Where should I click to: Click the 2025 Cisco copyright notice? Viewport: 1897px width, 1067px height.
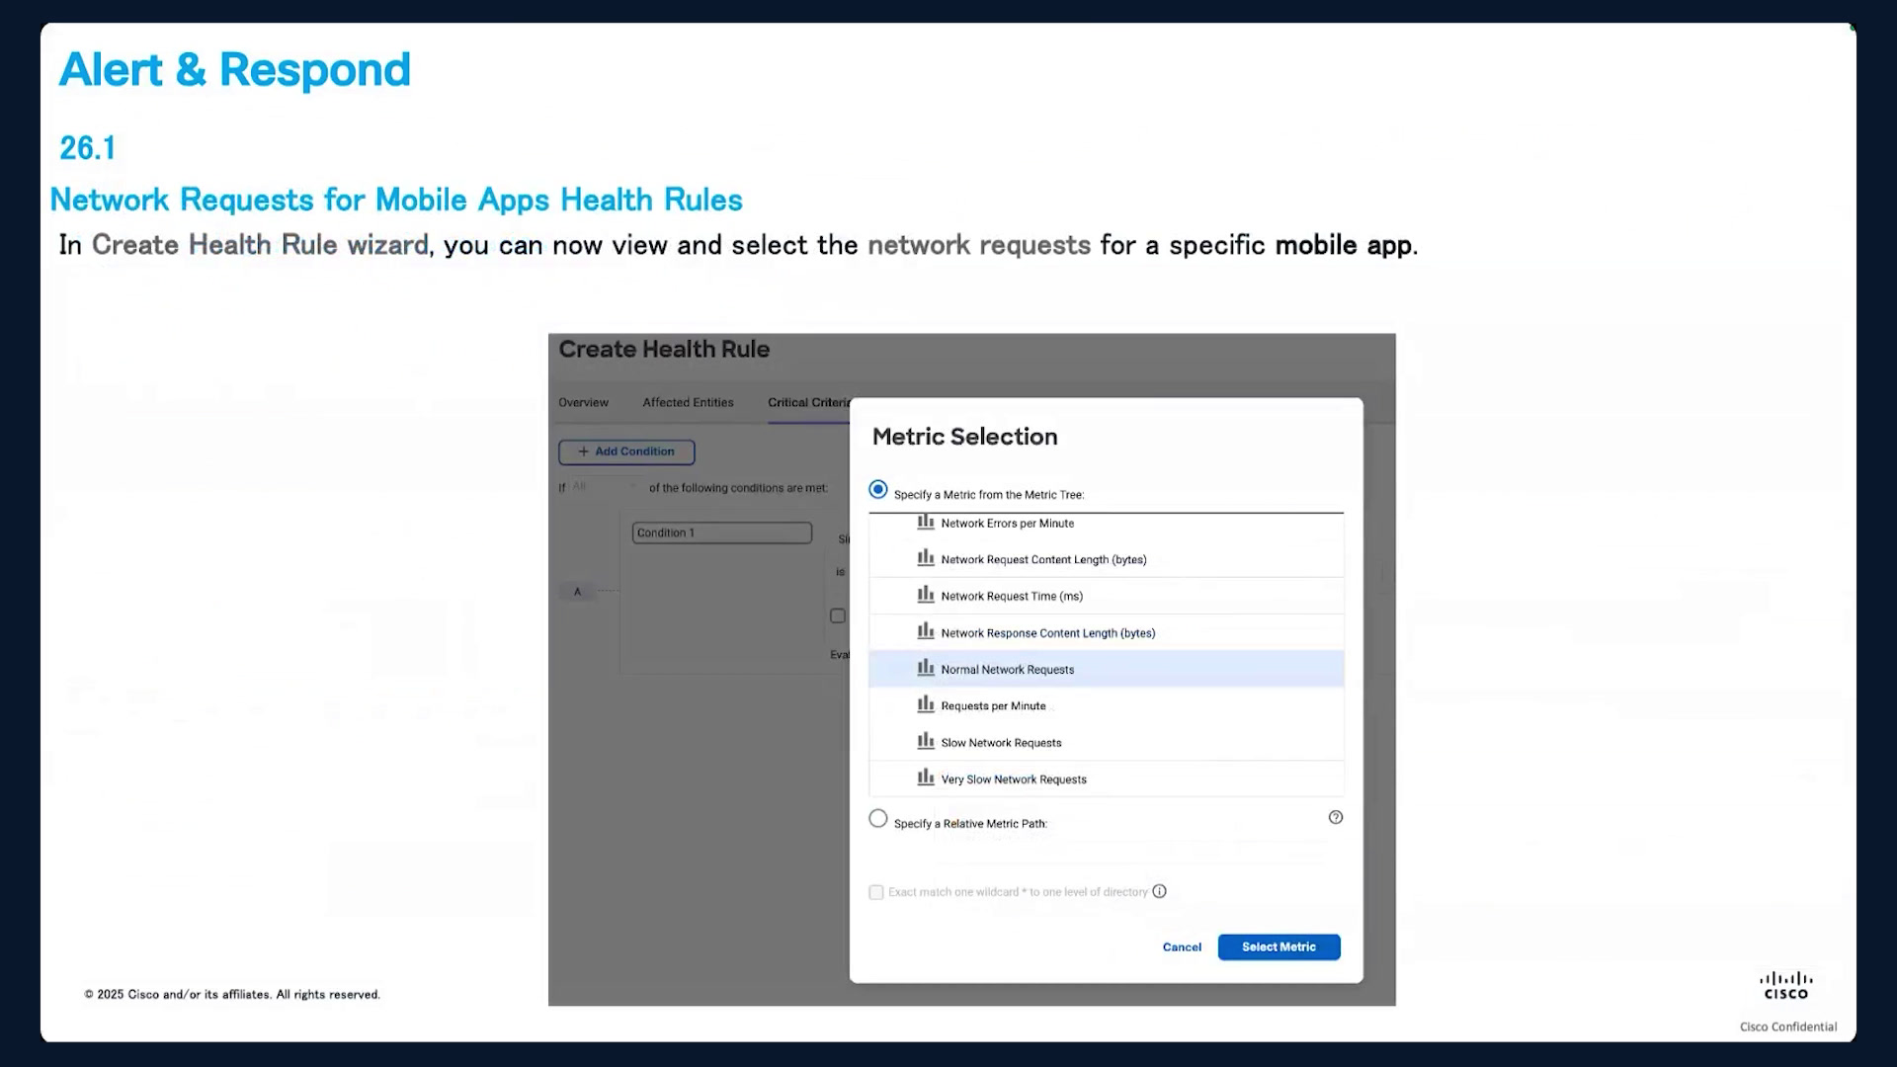pos(232,994)
